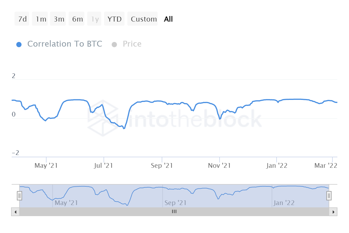Expand the YTD time range option
Viewport: 349px width, 233px height.
[x=115, y=19]
